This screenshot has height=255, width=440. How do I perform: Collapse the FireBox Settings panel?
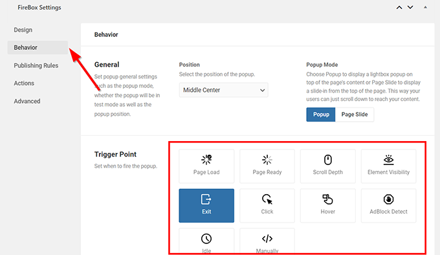click(x=425, y=7)
